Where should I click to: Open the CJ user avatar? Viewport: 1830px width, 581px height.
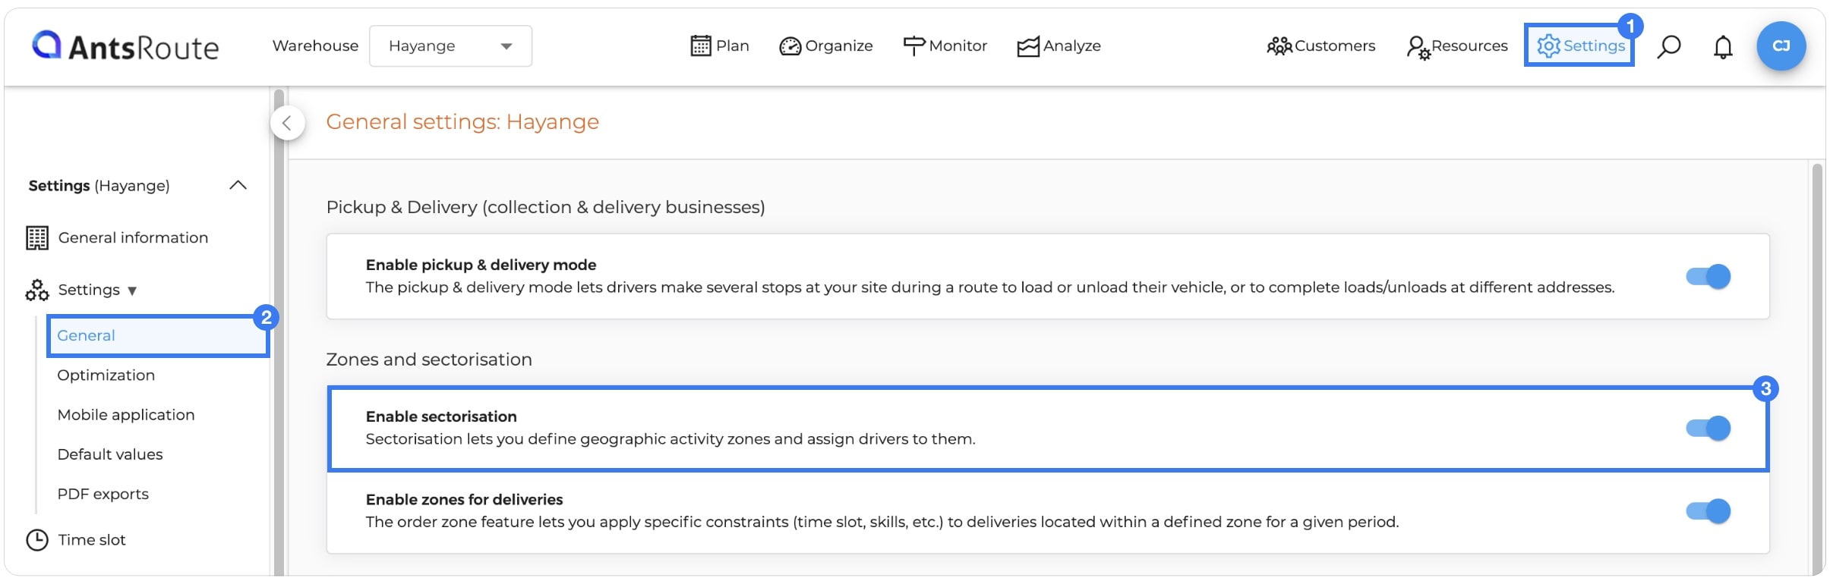(x=1781, y=46)
